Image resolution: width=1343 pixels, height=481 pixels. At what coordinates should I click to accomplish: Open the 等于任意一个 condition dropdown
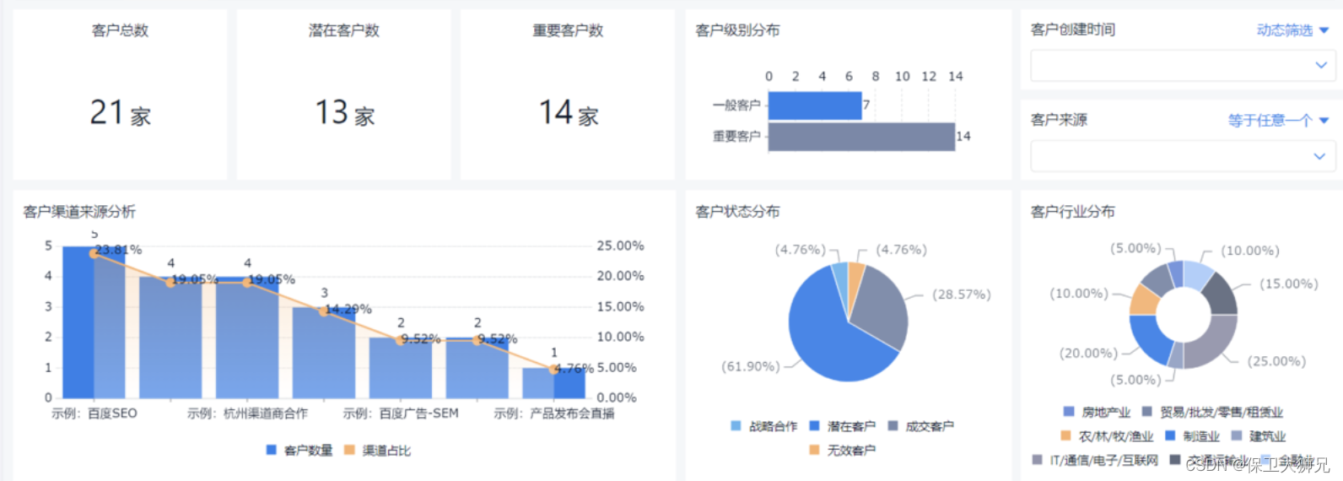point(1278,121)
